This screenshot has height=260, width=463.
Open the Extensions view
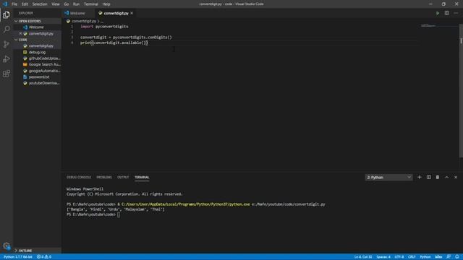(7, 74)
